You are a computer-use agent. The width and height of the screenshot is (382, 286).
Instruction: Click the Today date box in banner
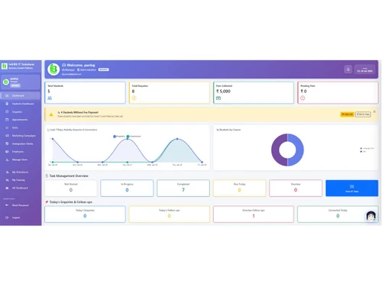click(364, 69)
